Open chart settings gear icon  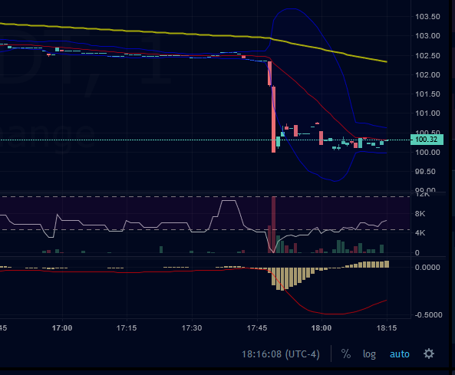click(429, 354)
